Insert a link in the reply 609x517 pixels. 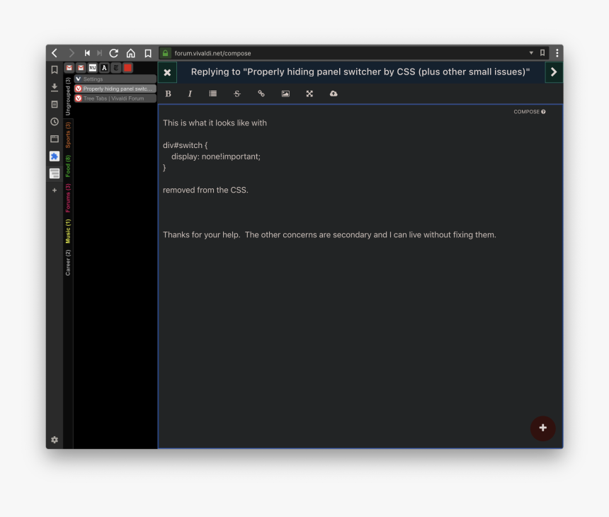pyautogui.click(x=261, y=93)
